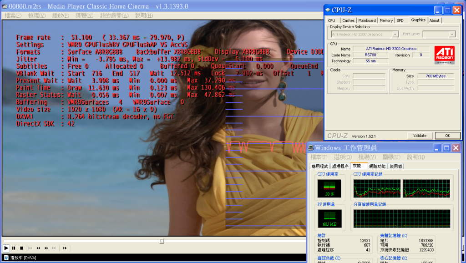Viewport: 466px width, 263px height.
Task: Click the CPU-Z title bar icon
Action: pos(328,10)
